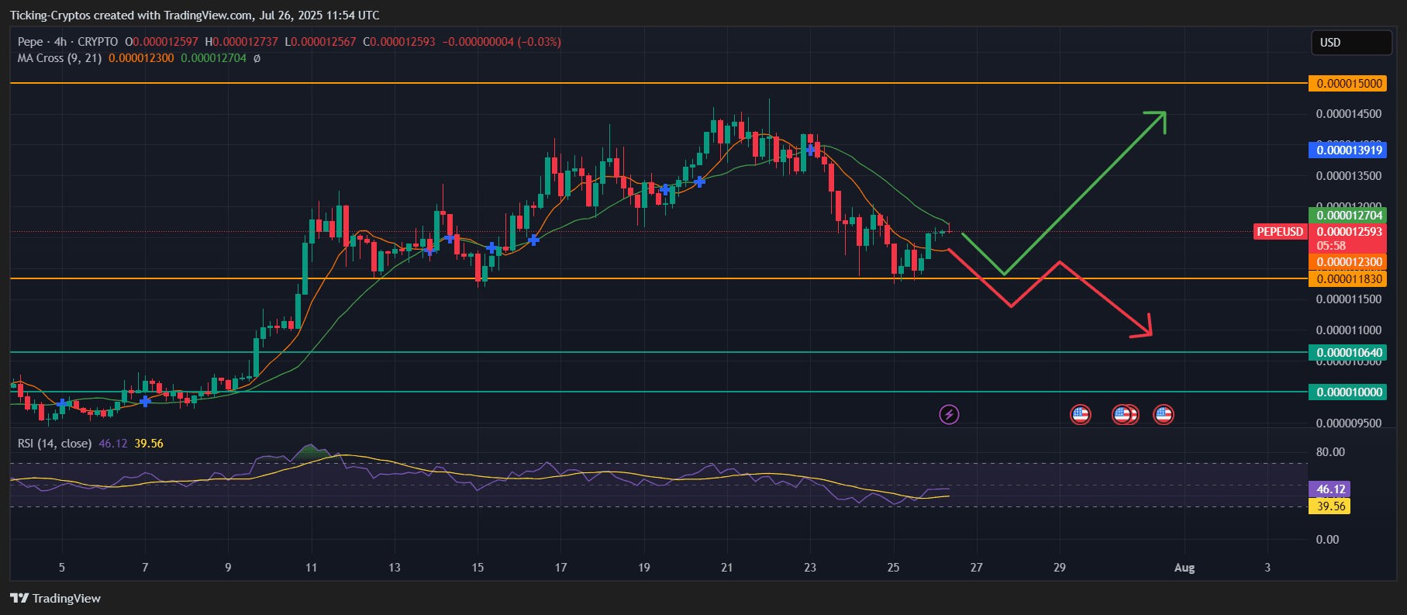1407x615 pixels.
Task: Open the leftmost US flag economic event icon
Action: click(1080, 414)
